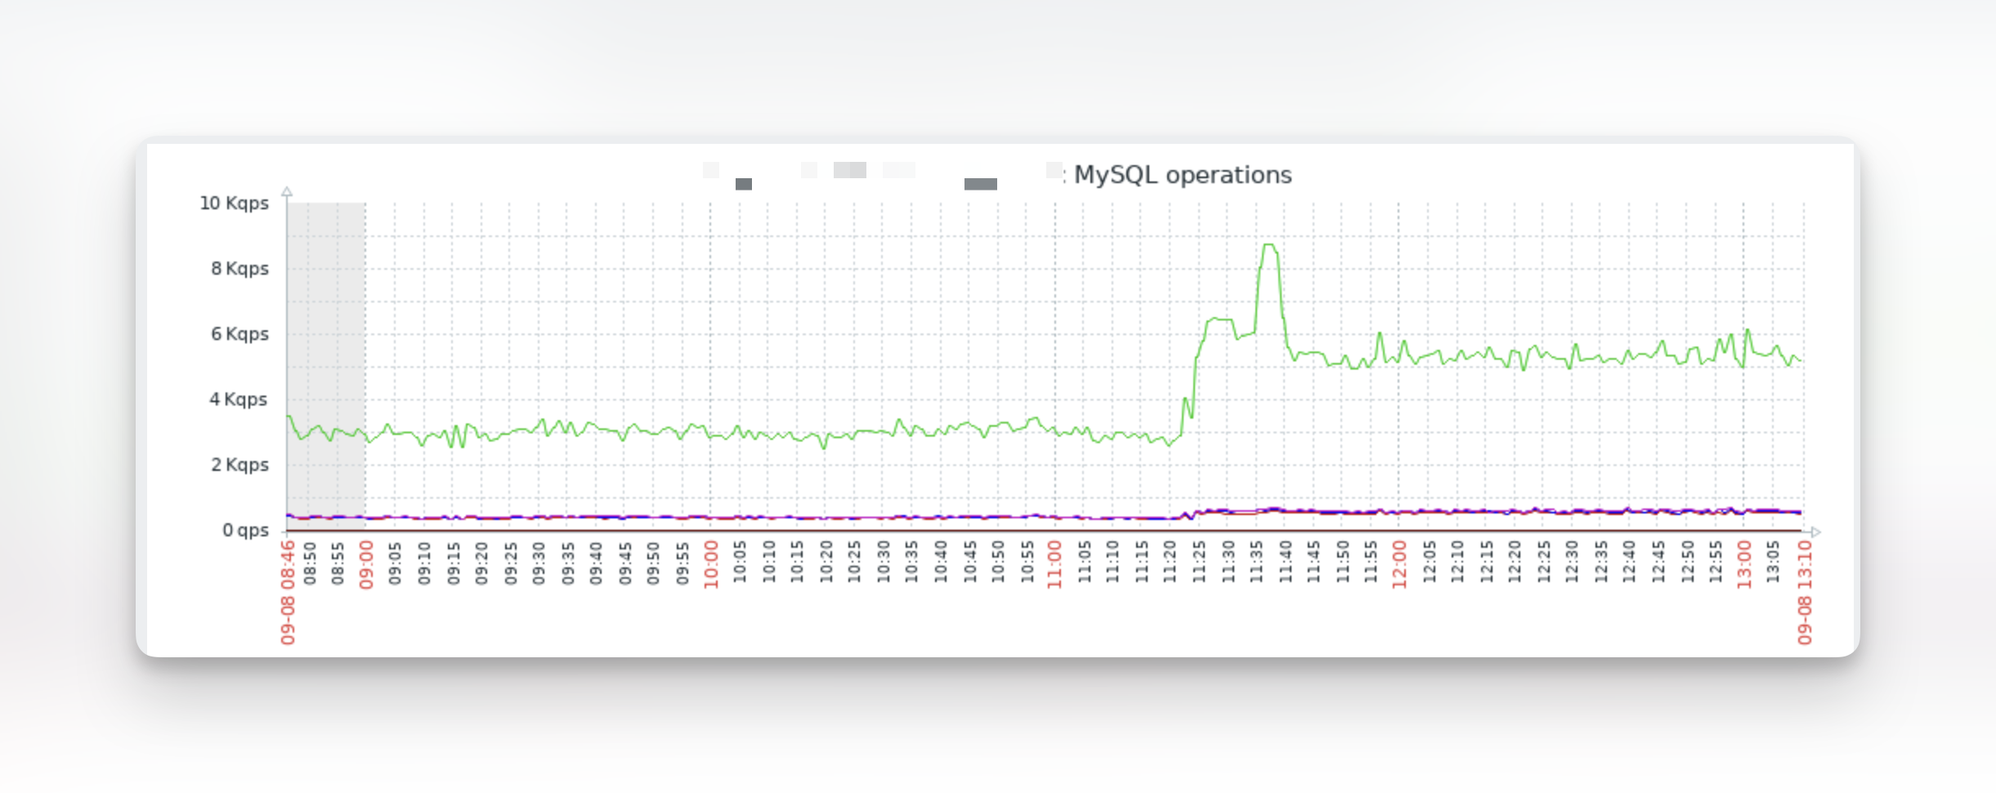Viewport: 1996px width, 793px height.
Task: Click the end timestamp 09-08 13:10
Action: pyautogui.click(x=1805, y=592)
